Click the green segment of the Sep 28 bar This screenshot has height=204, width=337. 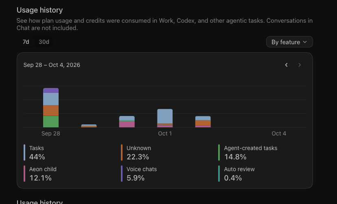(51, 122)
